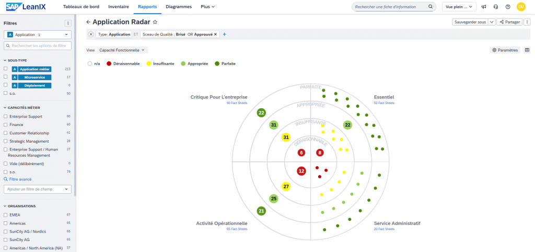Open the announcements megaphone icon

tap(483, 7)
